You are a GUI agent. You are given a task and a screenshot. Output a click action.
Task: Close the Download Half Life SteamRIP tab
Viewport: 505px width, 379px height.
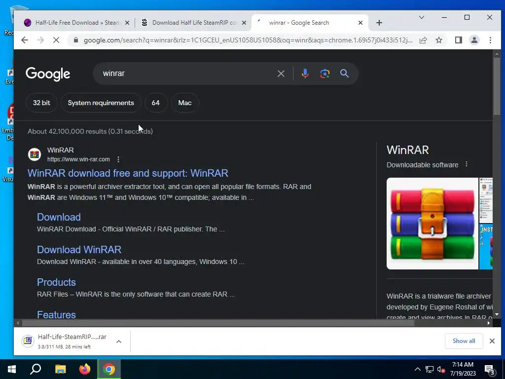tap(244, 23)
